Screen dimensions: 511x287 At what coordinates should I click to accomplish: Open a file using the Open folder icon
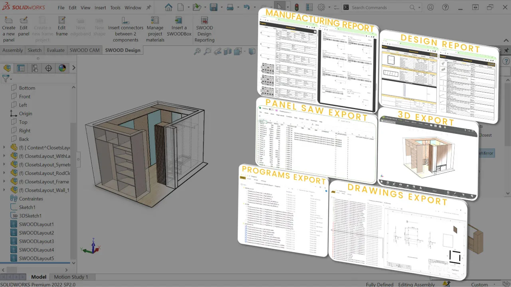(196, 7)
